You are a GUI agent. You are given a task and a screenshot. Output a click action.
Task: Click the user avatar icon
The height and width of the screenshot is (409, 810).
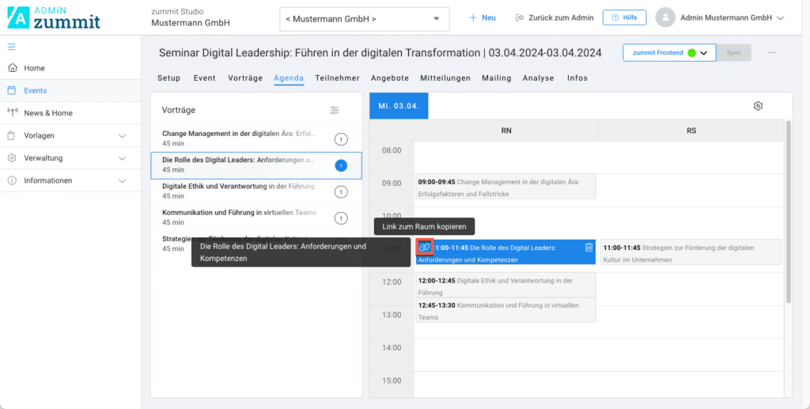(x=665, y=17)
